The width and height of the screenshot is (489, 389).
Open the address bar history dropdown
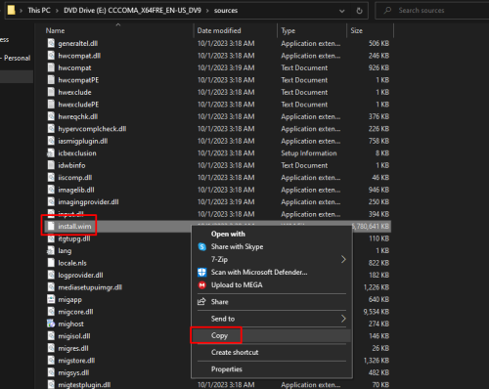tap(341, 11)
